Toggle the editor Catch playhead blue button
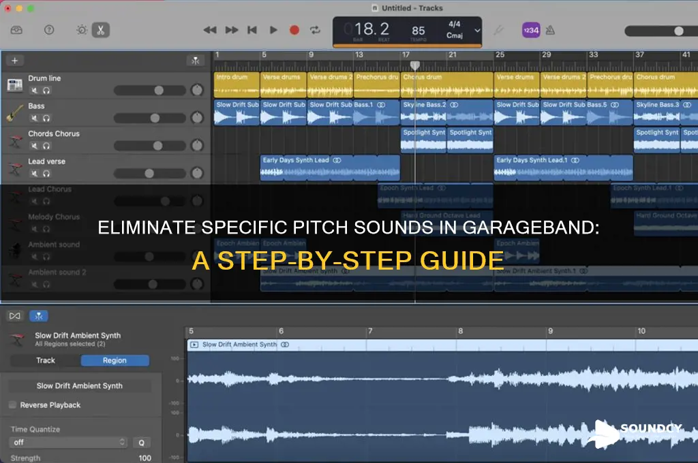Image resolution: width=698 pixels, height=463 pixels. 39,316
